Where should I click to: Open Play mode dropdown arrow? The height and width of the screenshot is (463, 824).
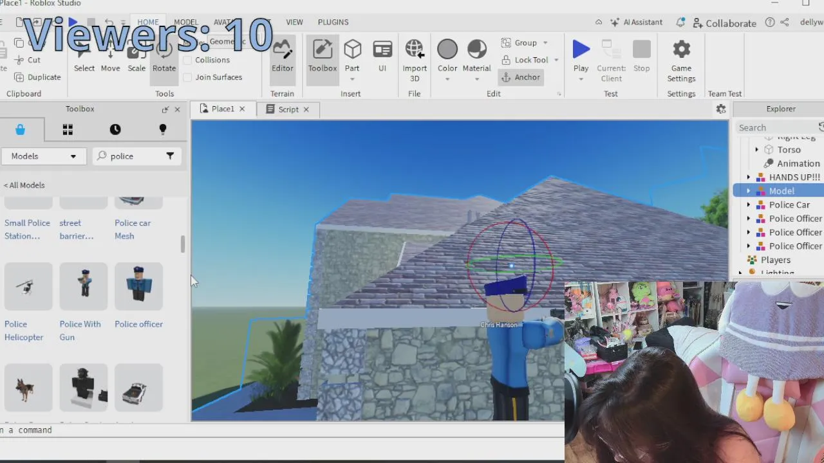581,80
